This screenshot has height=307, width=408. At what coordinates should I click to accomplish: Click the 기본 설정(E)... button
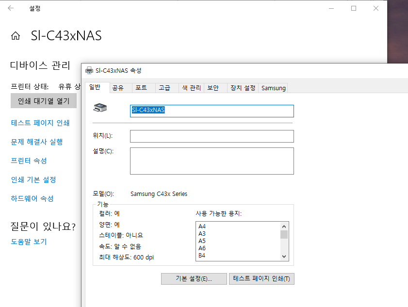pyautogui.click(x=194, y=279)
